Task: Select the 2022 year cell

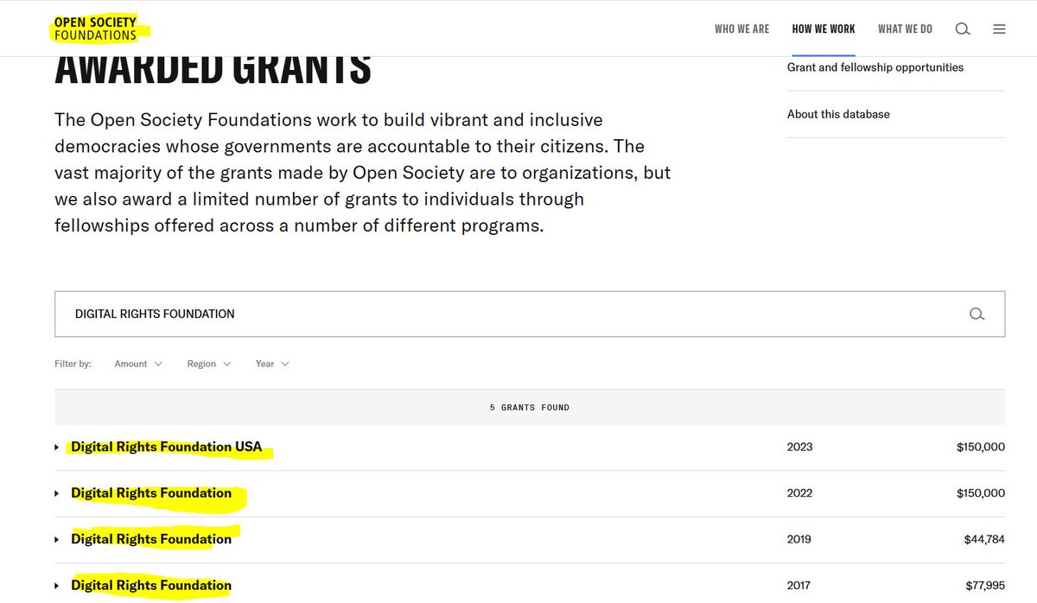Action: tap(799, 492)
